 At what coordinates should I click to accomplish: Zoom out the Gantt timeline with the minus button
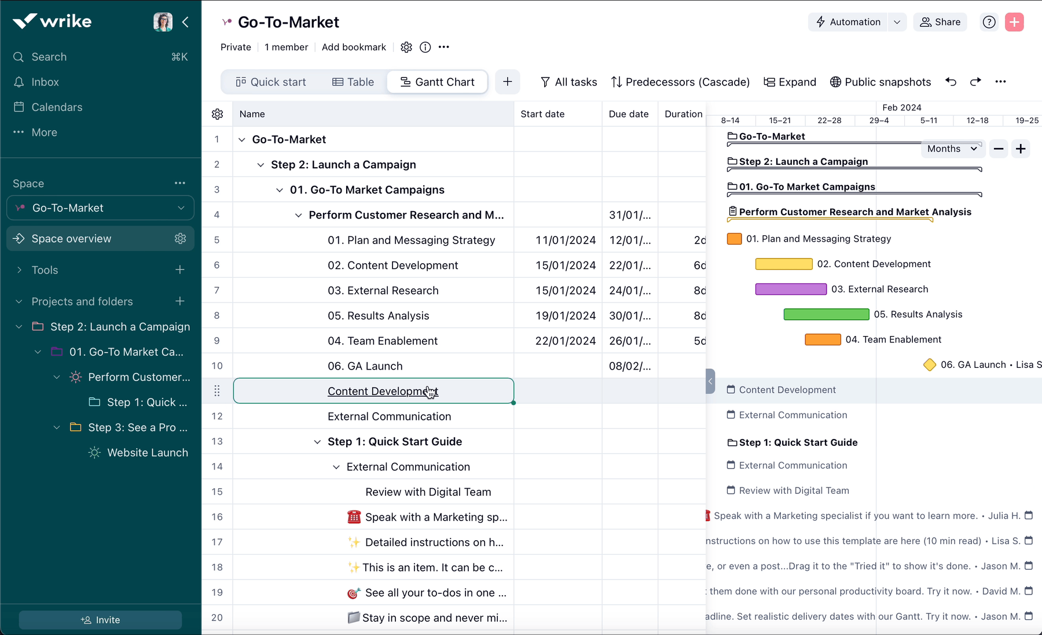(998, 149)
